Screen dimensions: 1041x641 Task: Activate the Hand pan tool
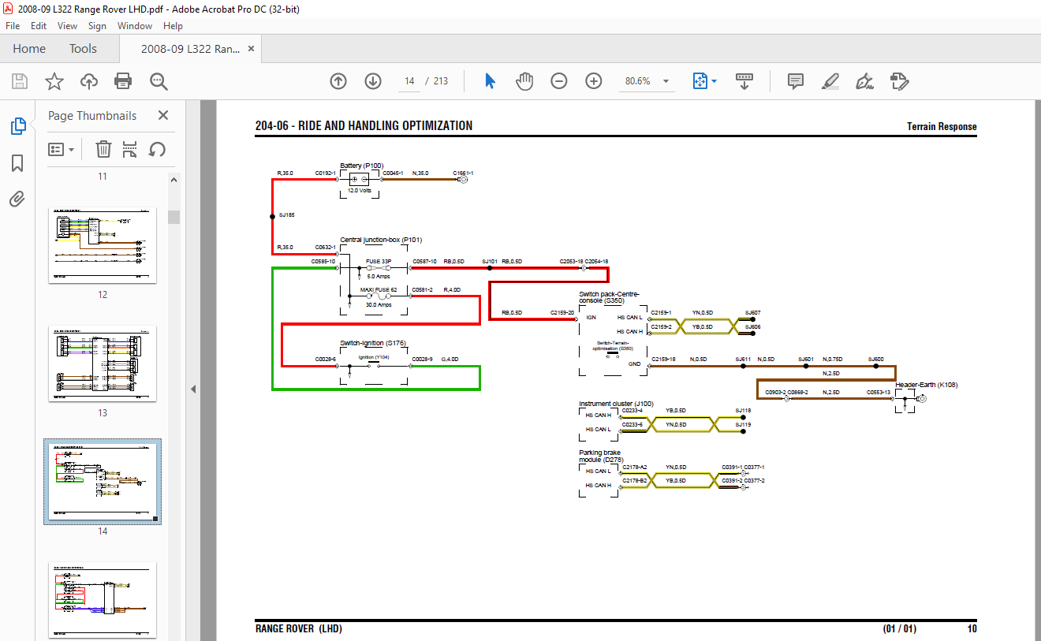(524, 81)
